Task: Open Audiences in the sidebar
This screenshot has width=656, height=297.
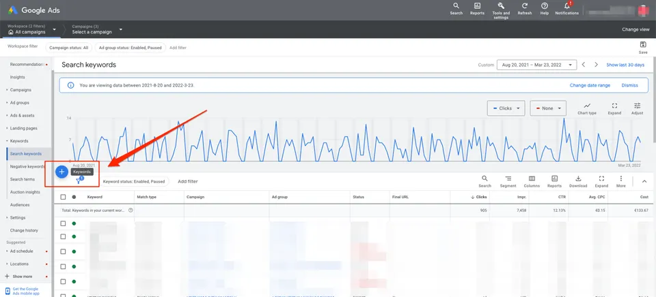Action: pyautogui.click(x=20, y=205)
